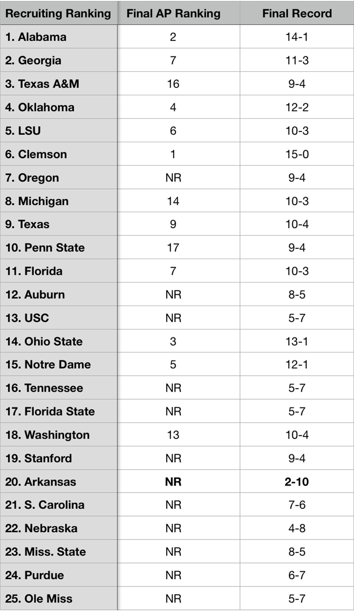Click Clemson's 15-0 final record cell
The width and height of the screenshot is (354, 612).
point(297,155)
